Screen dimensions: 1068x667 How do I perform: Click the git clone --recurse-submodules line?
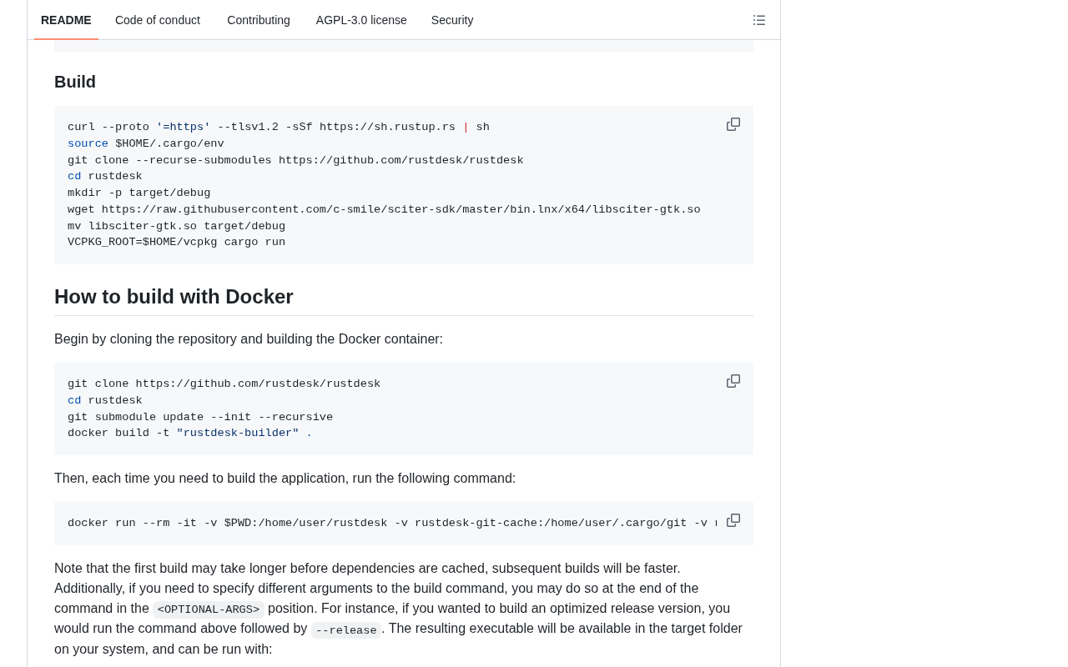pos(295,160)
